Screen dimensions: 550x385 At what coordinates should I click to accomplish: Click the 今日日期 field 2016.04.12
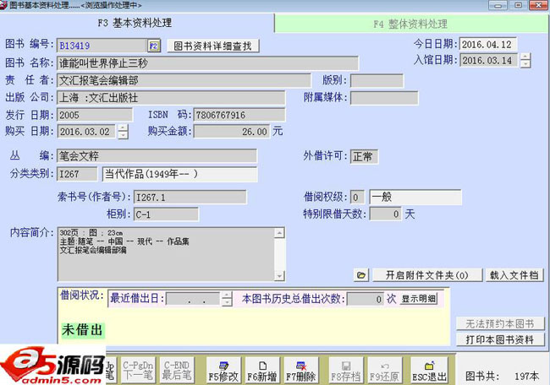[488, 45]
